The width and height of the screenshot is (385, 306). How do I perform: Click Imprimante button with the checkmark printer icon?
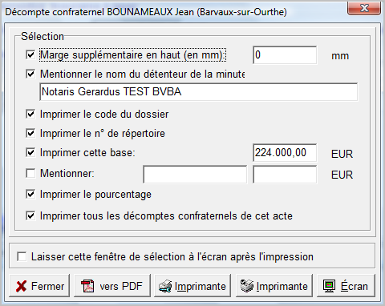pos(274,286)
